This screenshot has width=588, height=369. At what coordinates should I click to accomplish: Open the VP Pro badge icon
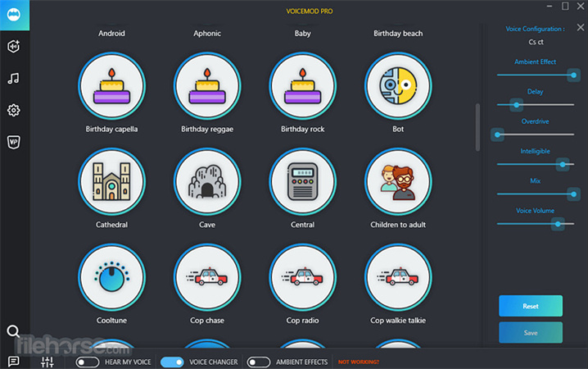(x=14, y=142)
